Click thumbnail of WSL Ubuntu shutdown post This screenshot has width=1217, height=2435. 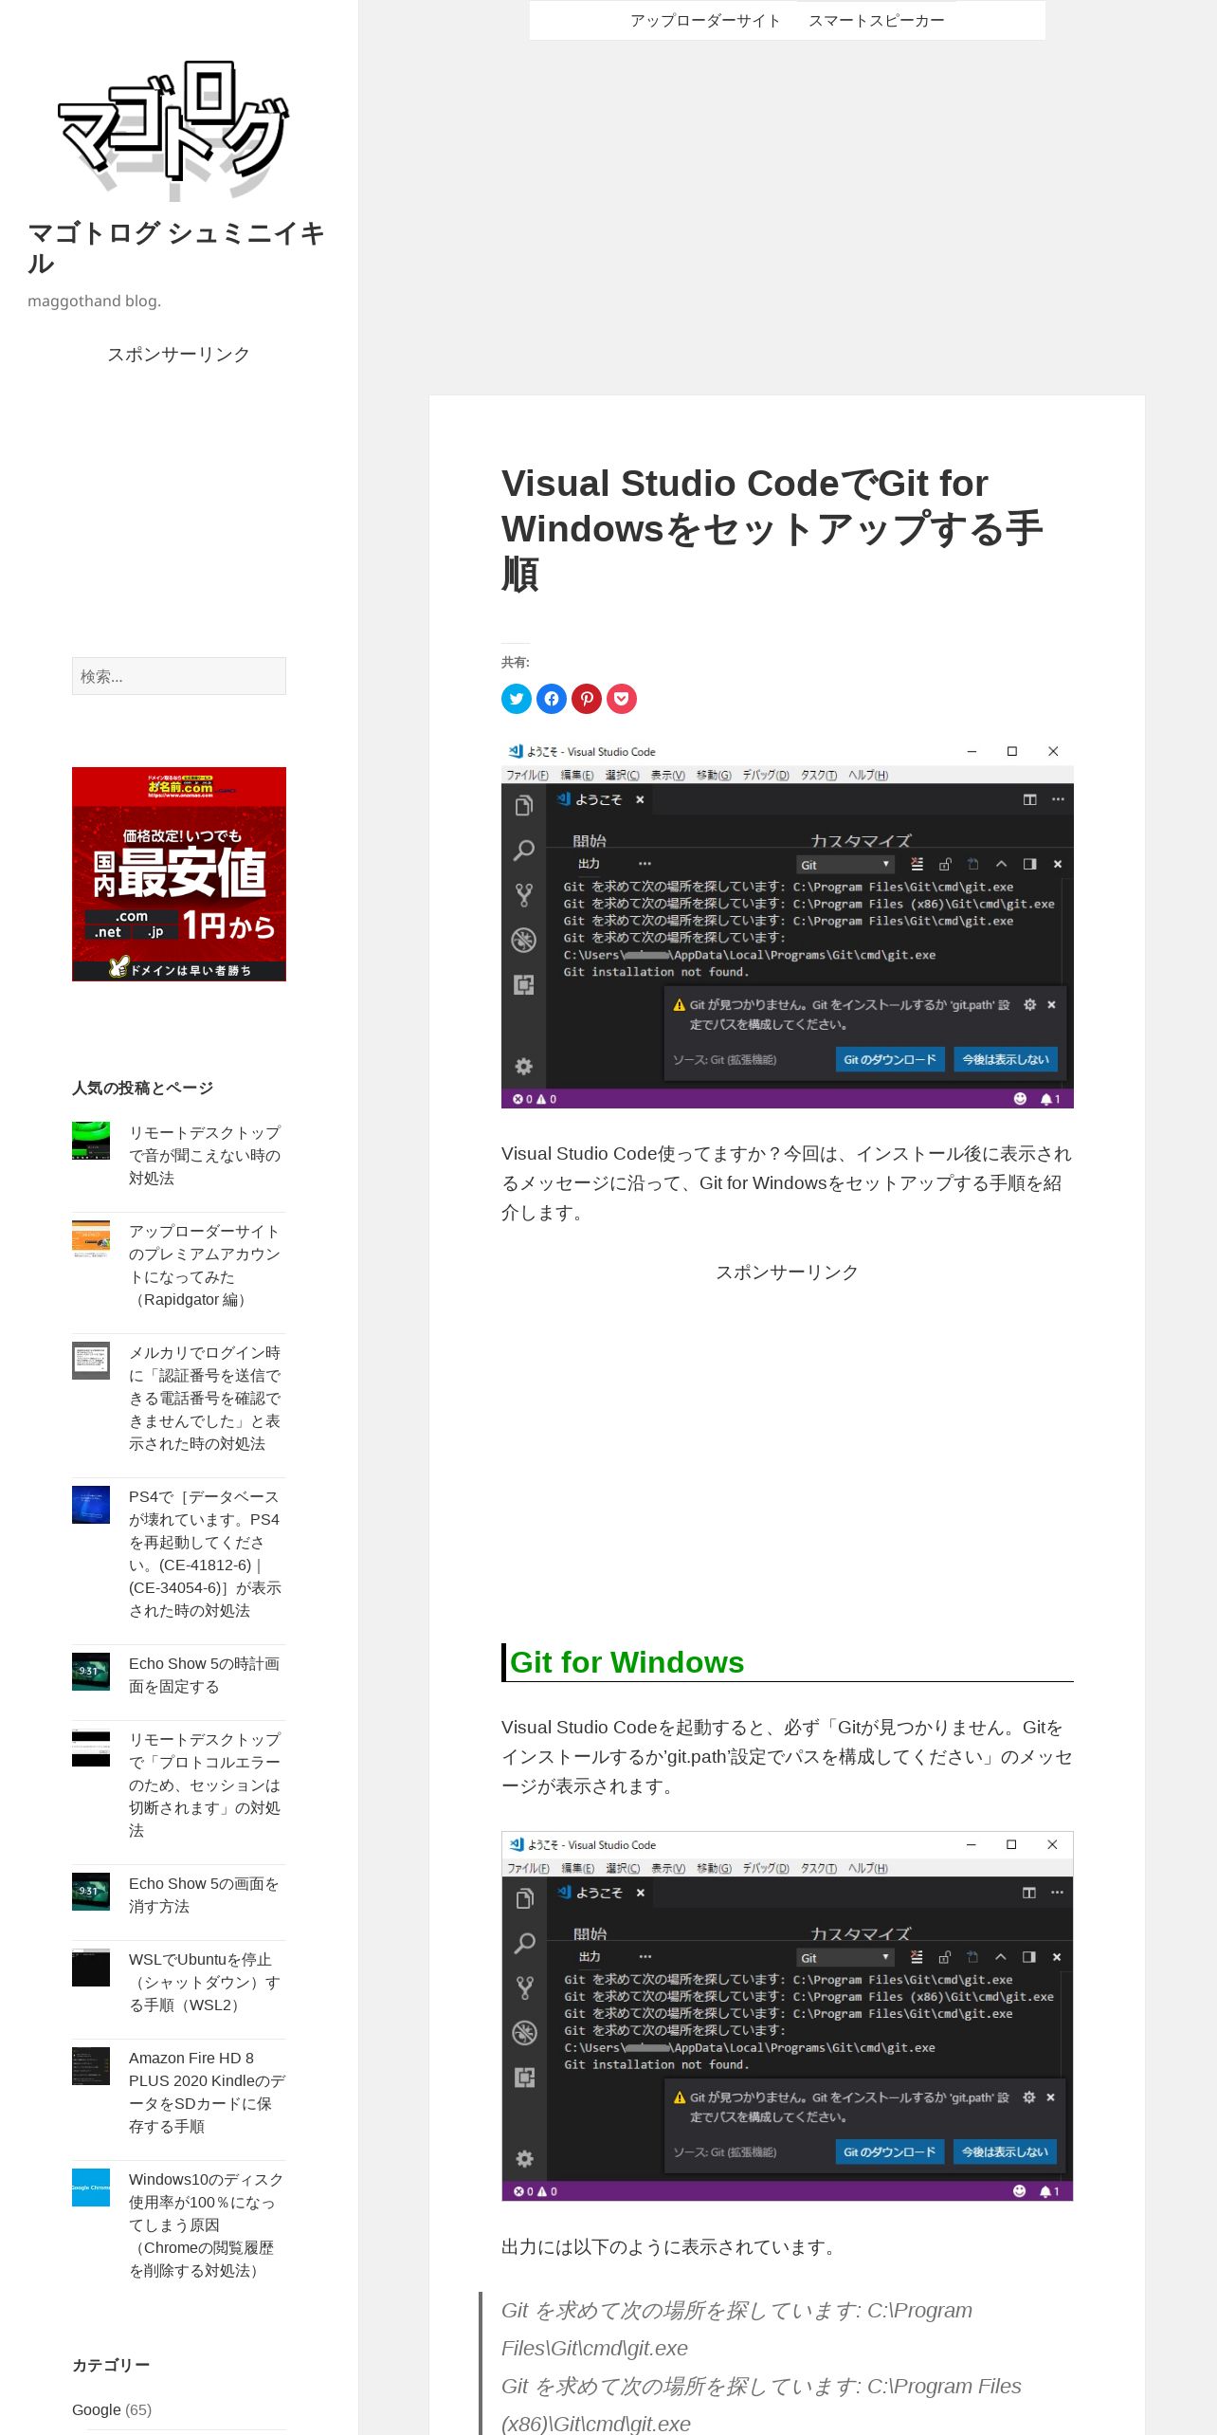(91, 1968)
